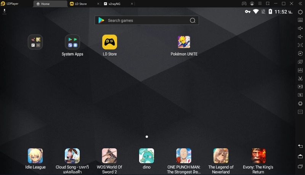Launch The Legend of Neverland
The height and width of the screenshot is (175, 305).
coord(221,156)
